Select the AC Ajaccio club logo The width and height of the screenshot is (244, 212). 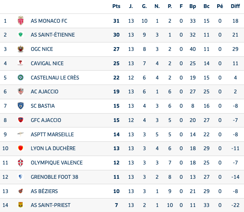(21, 91)
